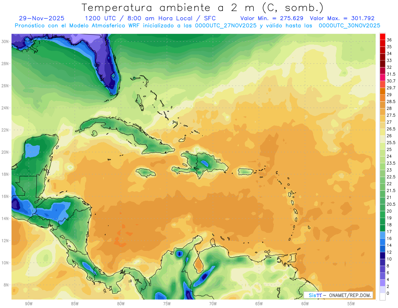Click the legend value 27.5
This screenshot has width=398, height=308.
click(x=391, y=115)
